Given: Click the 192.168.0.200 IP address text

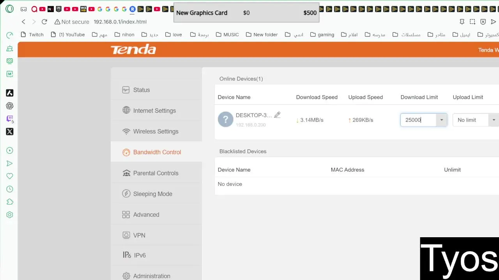Looking at the screenshot, I should 251,125.
